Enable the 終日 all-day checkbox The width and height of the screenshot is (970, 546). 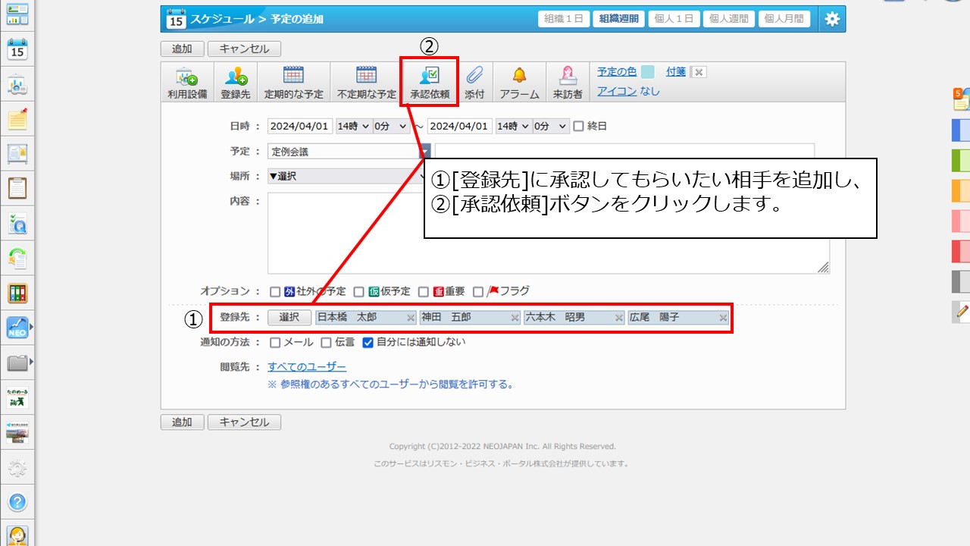[x=579, y=127]
